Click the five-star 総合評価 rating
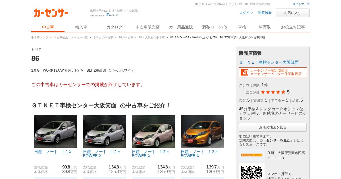 (273, 92)
